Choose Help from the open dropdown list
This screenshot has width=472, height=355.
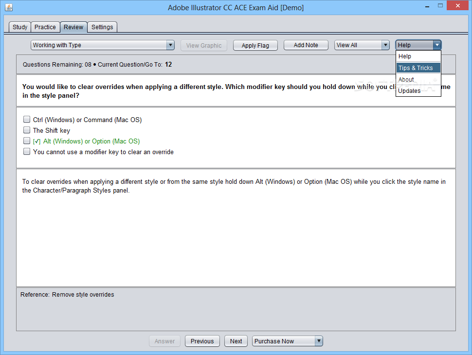418,56
